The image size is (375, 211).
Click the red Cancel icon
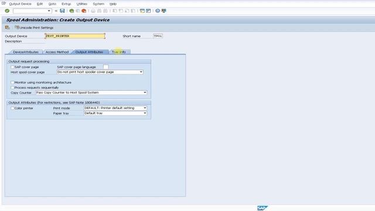click(x=84, y=11)
